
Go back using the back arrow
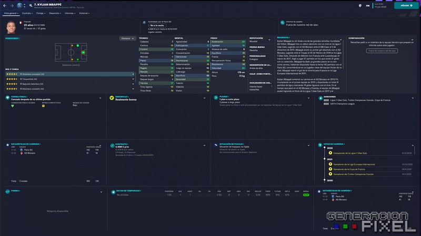(5, 6)
